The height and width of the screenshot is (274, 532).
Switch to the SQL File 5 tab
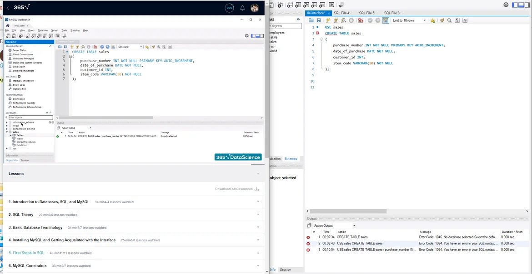(x=367, y=13)
